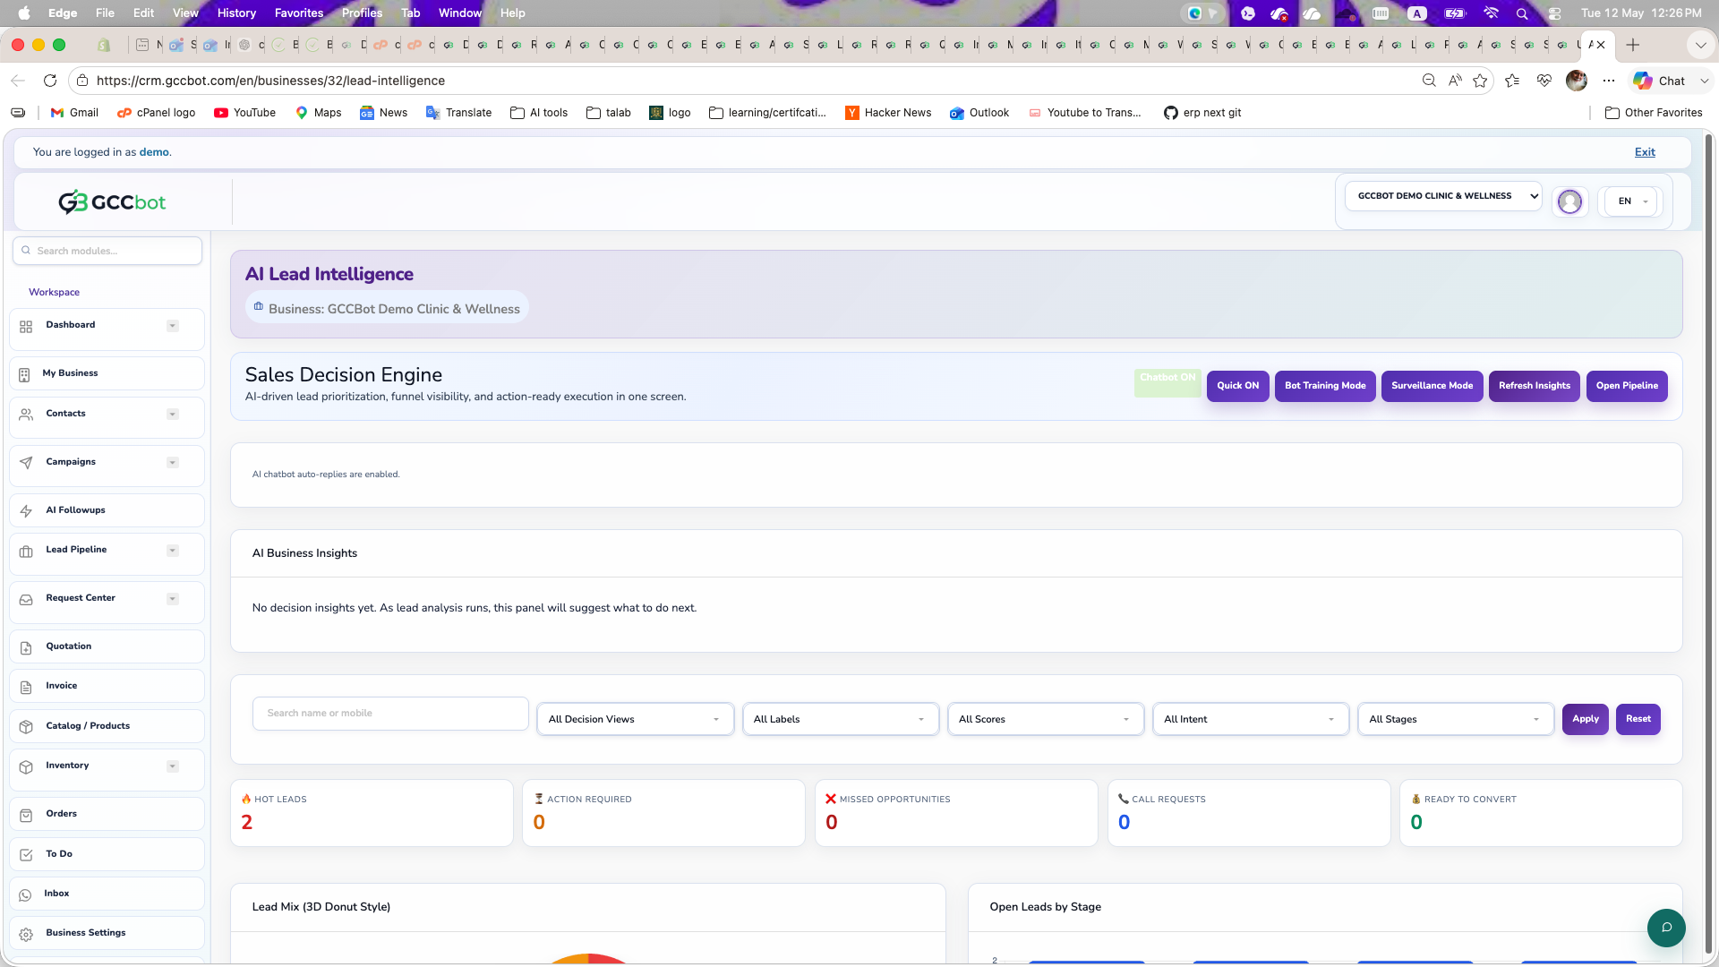The height and width of the screenshot is (967, 1719).
Task: Open the EN language dropdown
Action: pos(1632,201)
